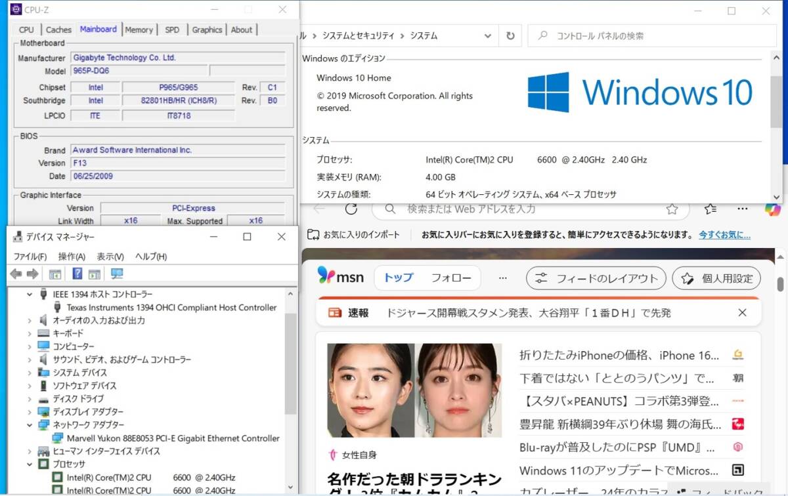Expand ディスプレイ アダプター node
This screenshot has width=788, height=496.
(30, 412)
